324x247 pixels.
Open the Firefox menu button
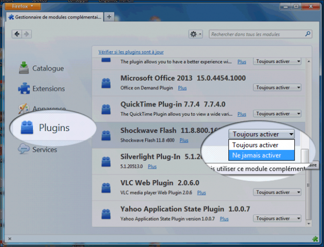tap(22, 6)
